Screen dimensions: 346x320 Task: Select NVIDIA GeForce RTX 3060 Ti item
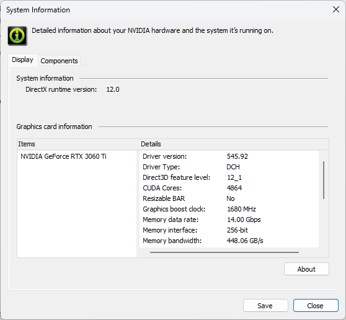coord(63,156)
